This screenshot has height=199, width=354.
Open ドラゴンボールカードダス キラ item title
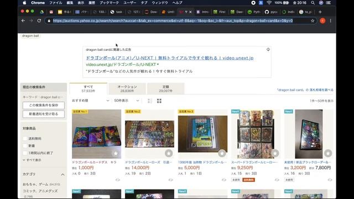[94, 162]
